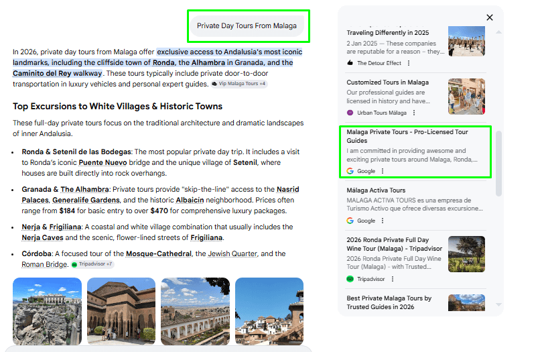Screen dimensions: 542x352
Task: Open the Alhambra courtyard photo
Action: point(121,311)
